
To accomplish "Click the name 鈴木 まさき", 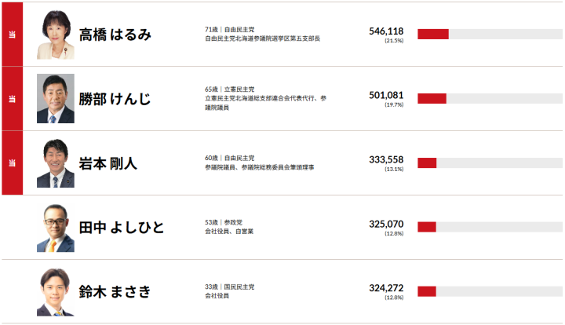I will point(115,292).
